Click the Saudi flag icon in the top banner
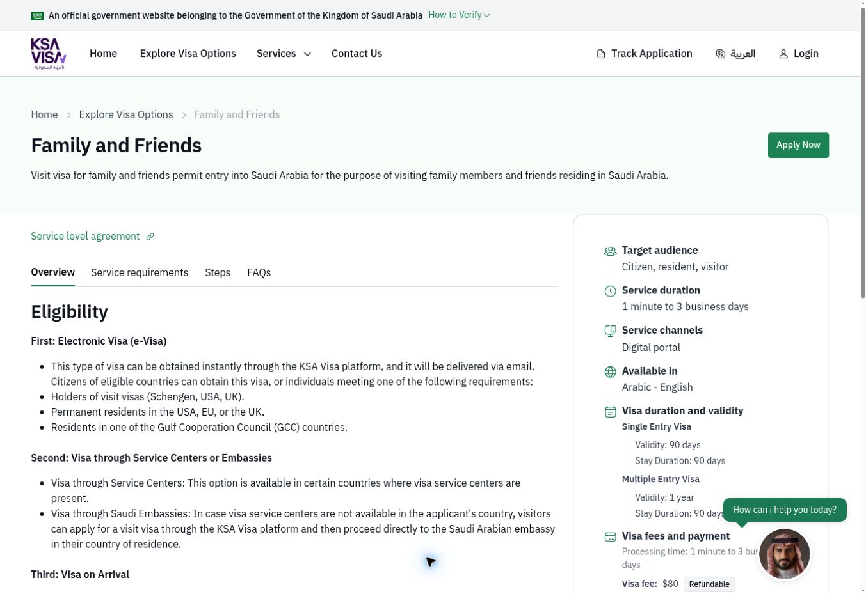The image size is (866, 594). click(37, 15)
